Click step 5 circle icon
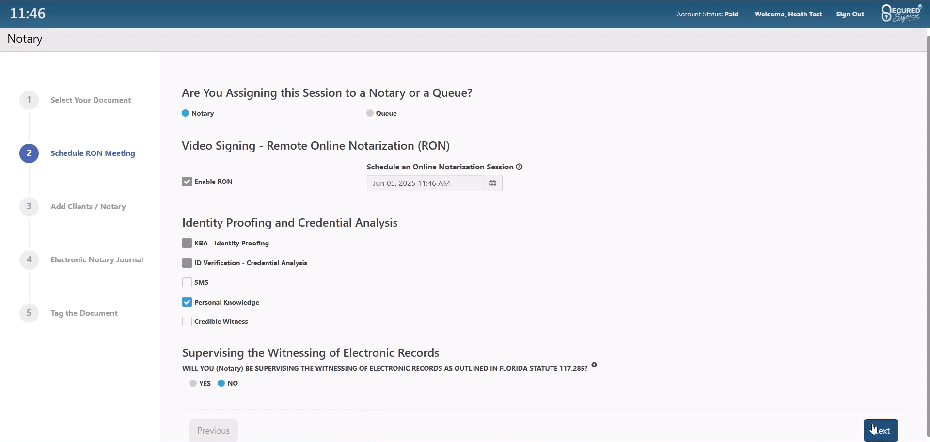The image size is (930, 442). click(x=29, y=313)
